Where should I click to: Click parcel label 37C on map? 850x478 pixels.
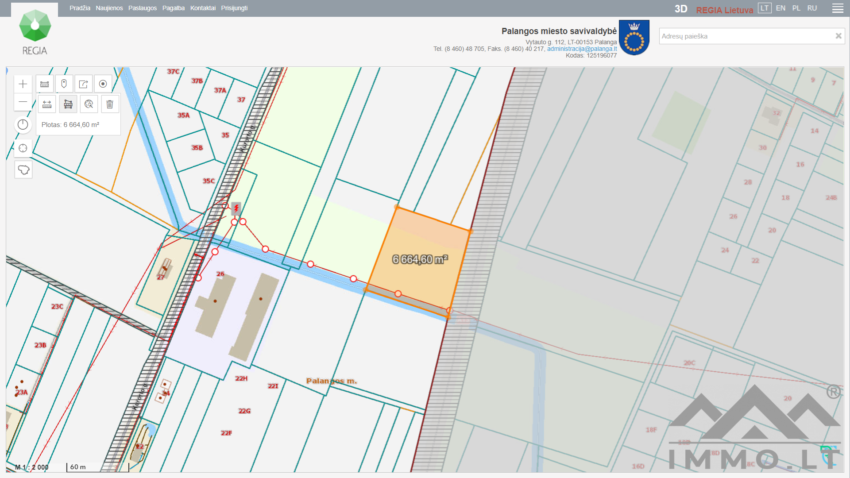pos(173,71)
